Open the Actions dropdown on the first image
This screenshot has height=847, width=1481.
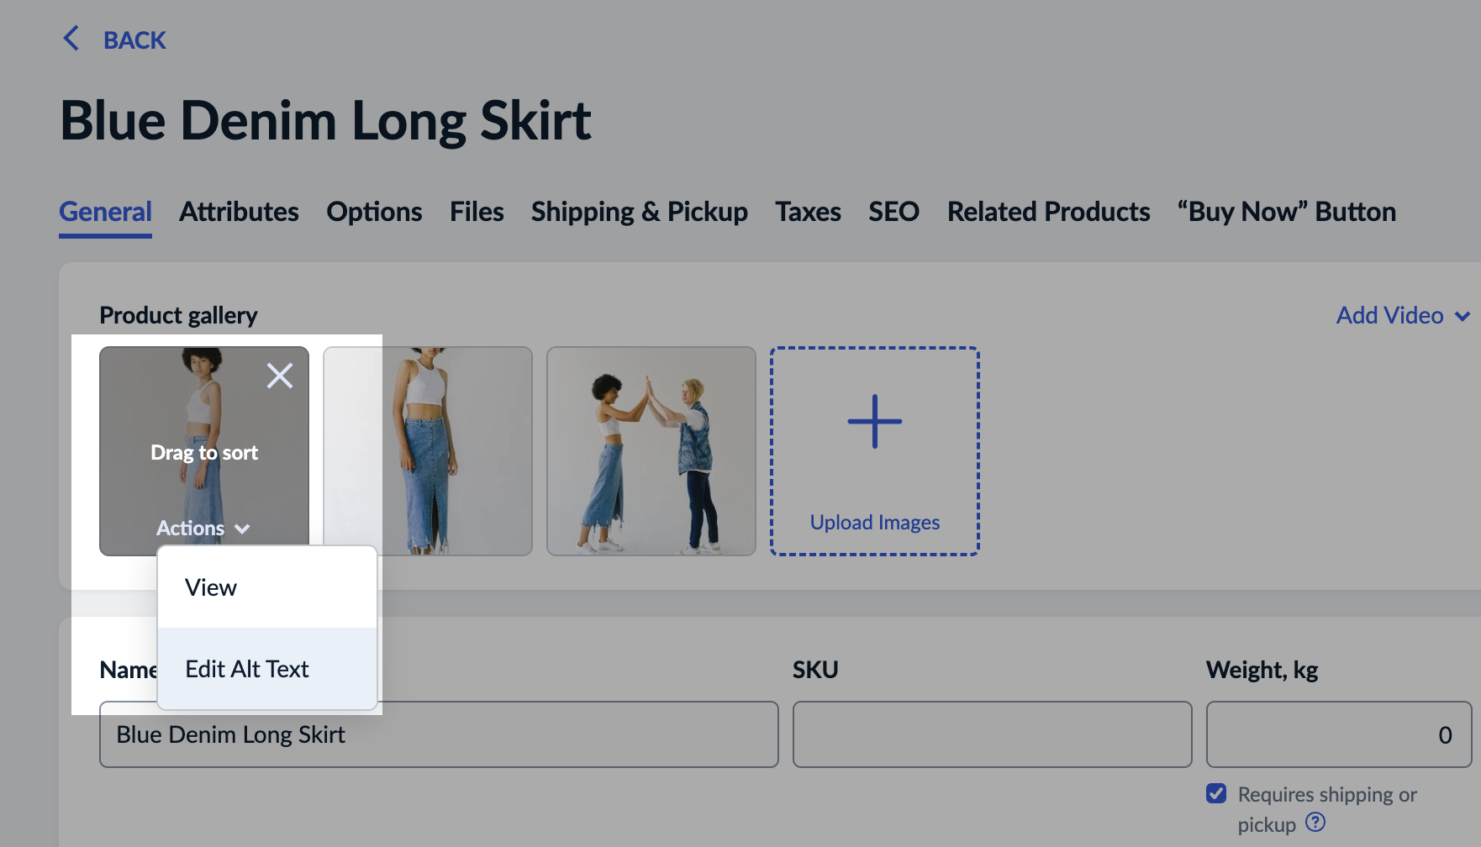pos(202,529)
